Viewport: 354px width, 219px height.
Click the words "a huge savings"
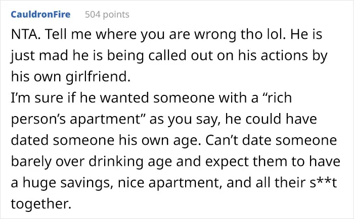tap(62, 183)
